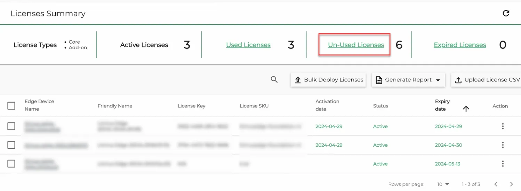Image resolution: width=521 pixels, height=191 pixels.
Task: Click the License Types label
Action: coord(35,45)
